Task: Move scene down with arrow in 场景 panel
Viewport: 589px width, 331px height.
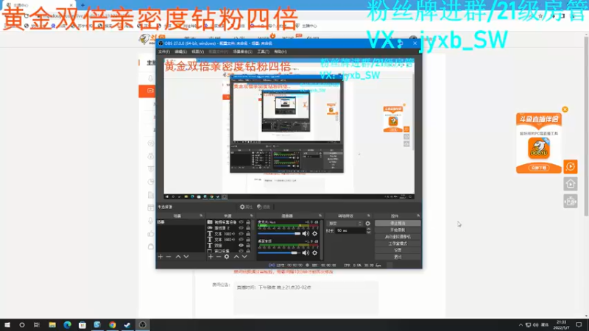Action: click(x=186, y=257)
